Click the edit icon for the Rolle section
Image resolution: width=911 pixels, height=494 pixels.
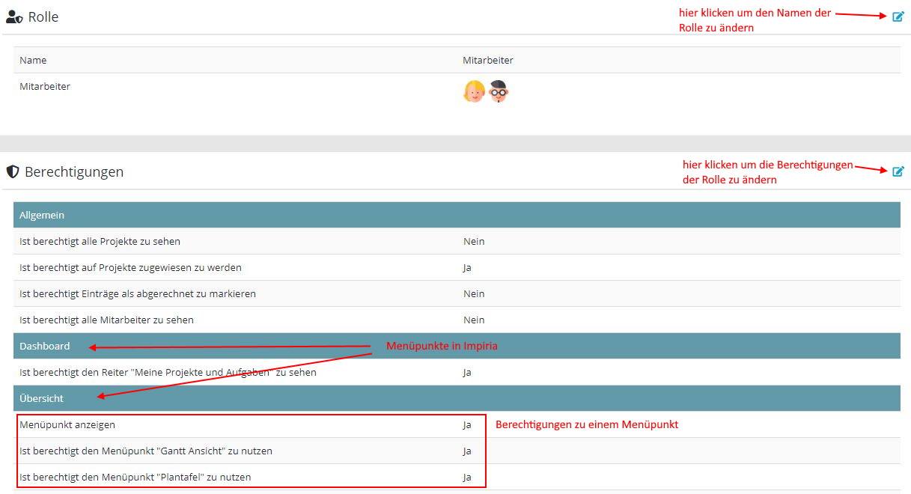(x=898, y=16)
